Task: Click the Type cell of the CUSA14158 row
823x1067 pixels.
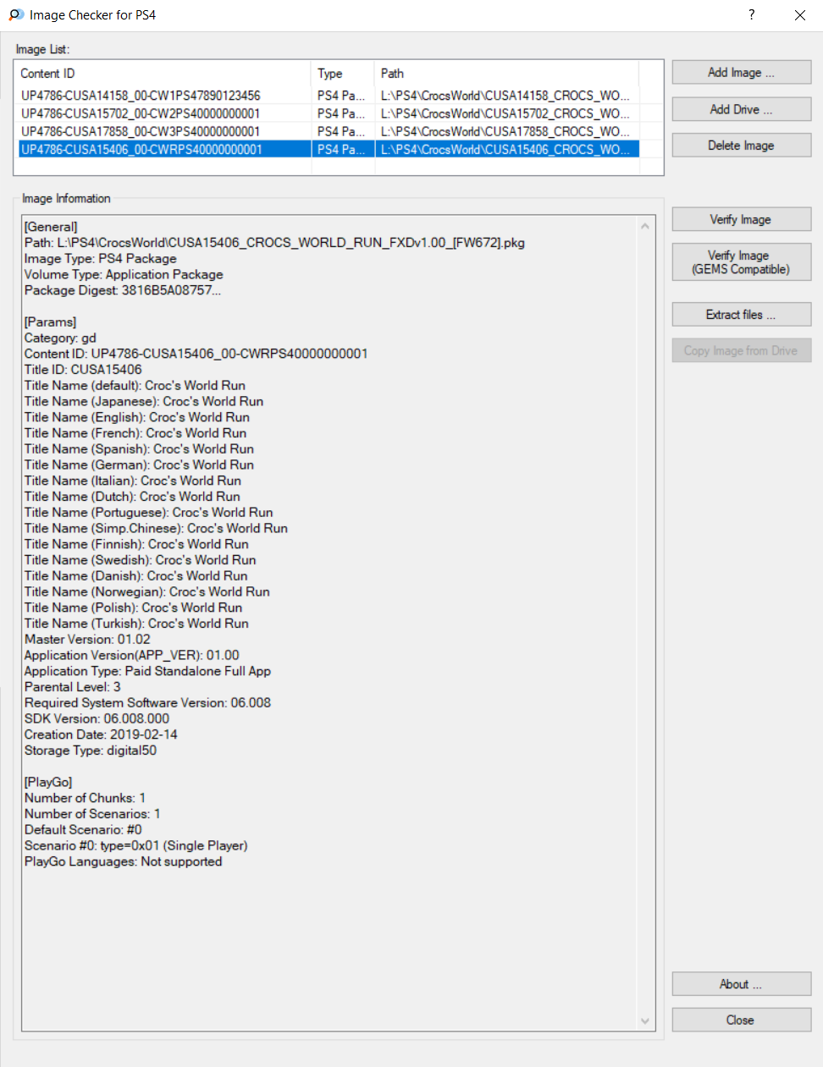Action: (341, 96)
